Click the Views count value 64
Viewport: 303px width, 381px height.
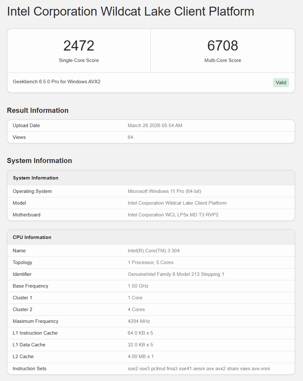click(131, 137)
